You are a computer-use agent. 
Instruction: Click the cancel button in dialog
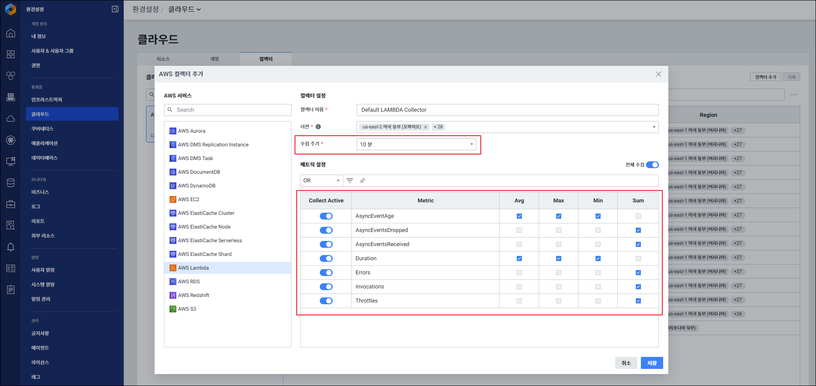[626, 363]
